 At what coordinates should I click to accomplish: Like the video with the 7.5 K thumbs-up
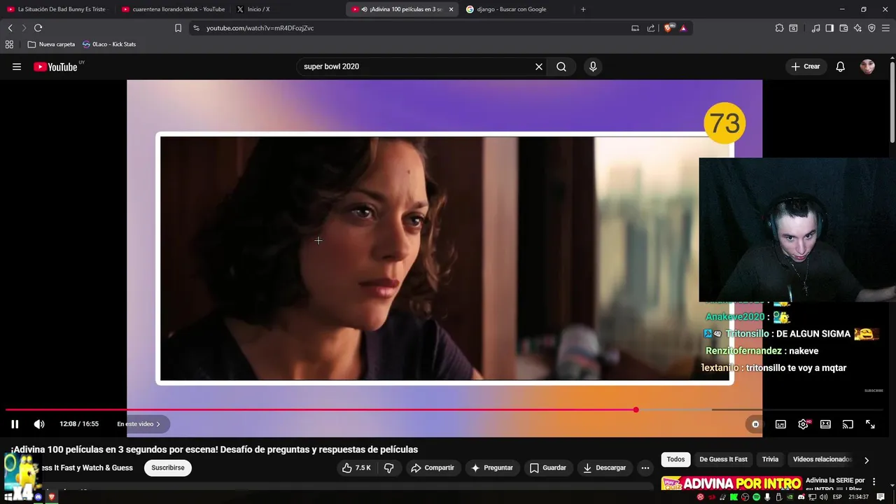[356, 468]
